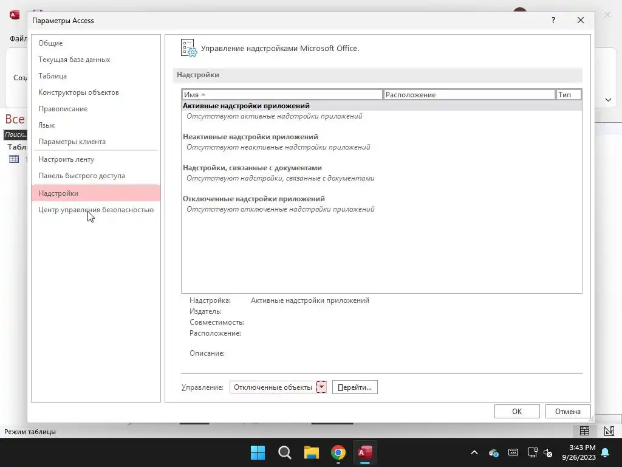
Task: Open the display/network tray icon
Action: 532,452
